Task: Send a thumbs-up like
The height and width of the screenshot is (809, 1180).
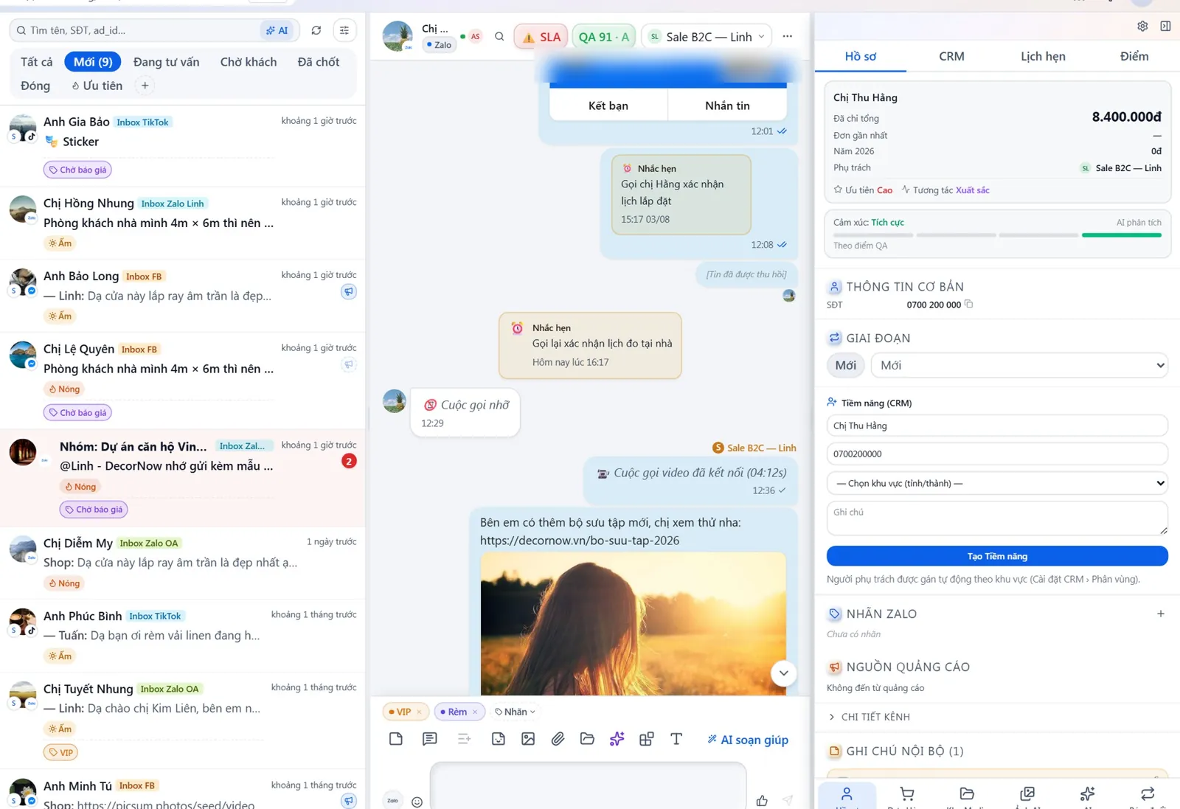Action: [762, 800]
